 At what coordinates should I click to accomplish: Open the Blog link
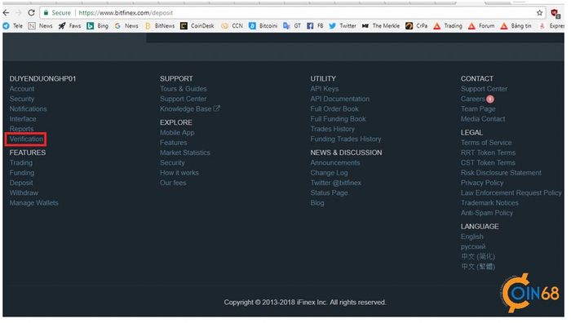317,203
